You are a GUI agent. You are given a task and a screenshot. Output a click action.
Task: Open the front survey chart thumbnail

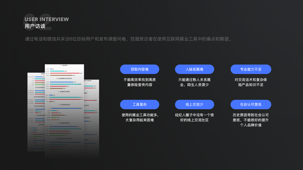tap(64, 111)
